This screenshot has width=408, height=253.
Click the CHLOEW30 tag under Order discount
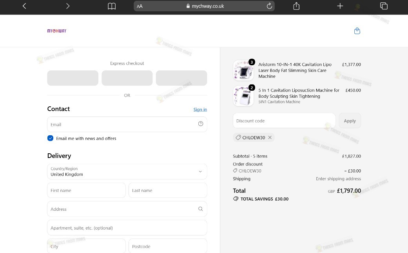(x=247, y=171)
